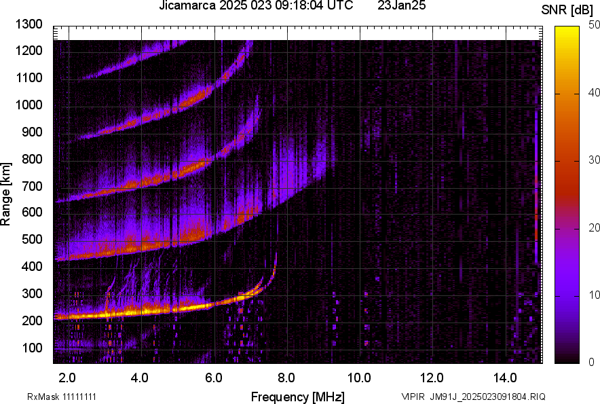Viewport: 600px width, 404px height.
Task: Click the Jicamarca timestamp title text
Action: (255, 6)
